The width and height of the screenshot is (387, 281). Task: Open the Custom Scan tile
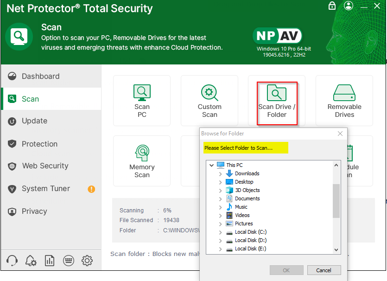209,101
